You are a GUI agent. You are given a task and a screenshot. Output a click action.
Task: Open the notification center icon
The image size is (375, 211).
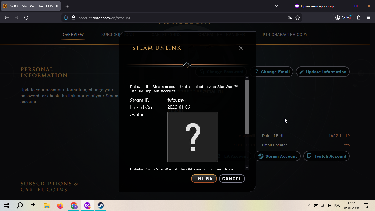(x=366, y=206)
